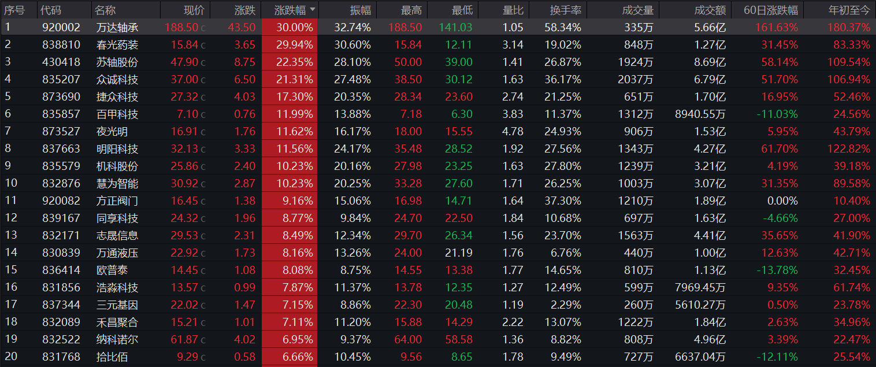Click stock code 838810

[x=61, y=45]
